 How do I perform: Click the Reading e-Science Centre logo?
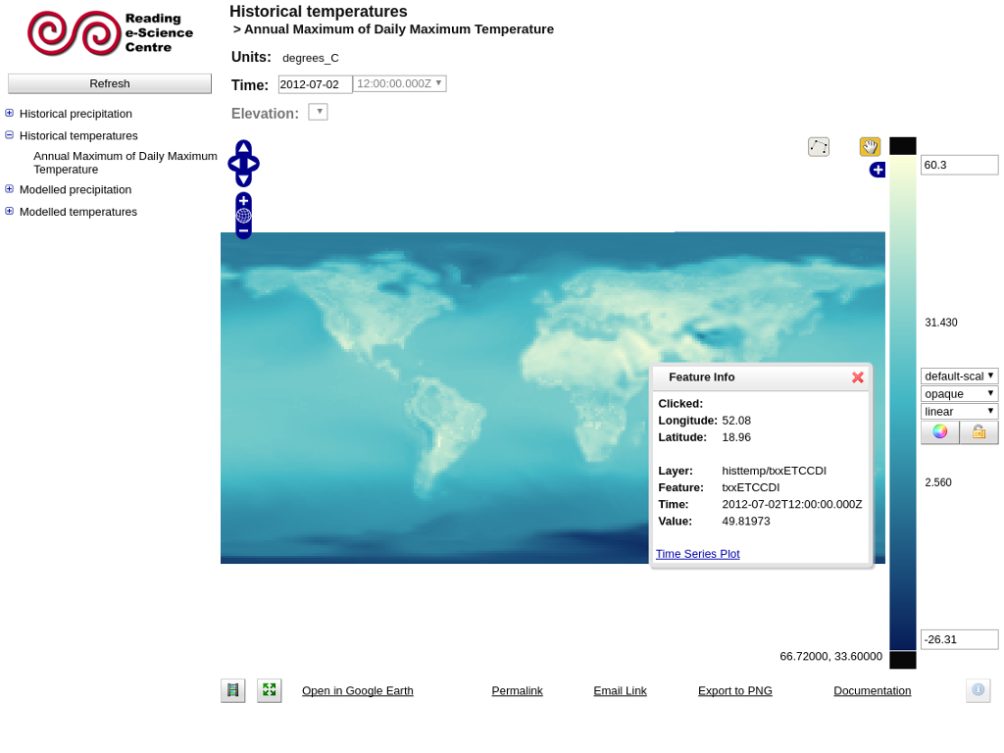[x=110, y=33]
